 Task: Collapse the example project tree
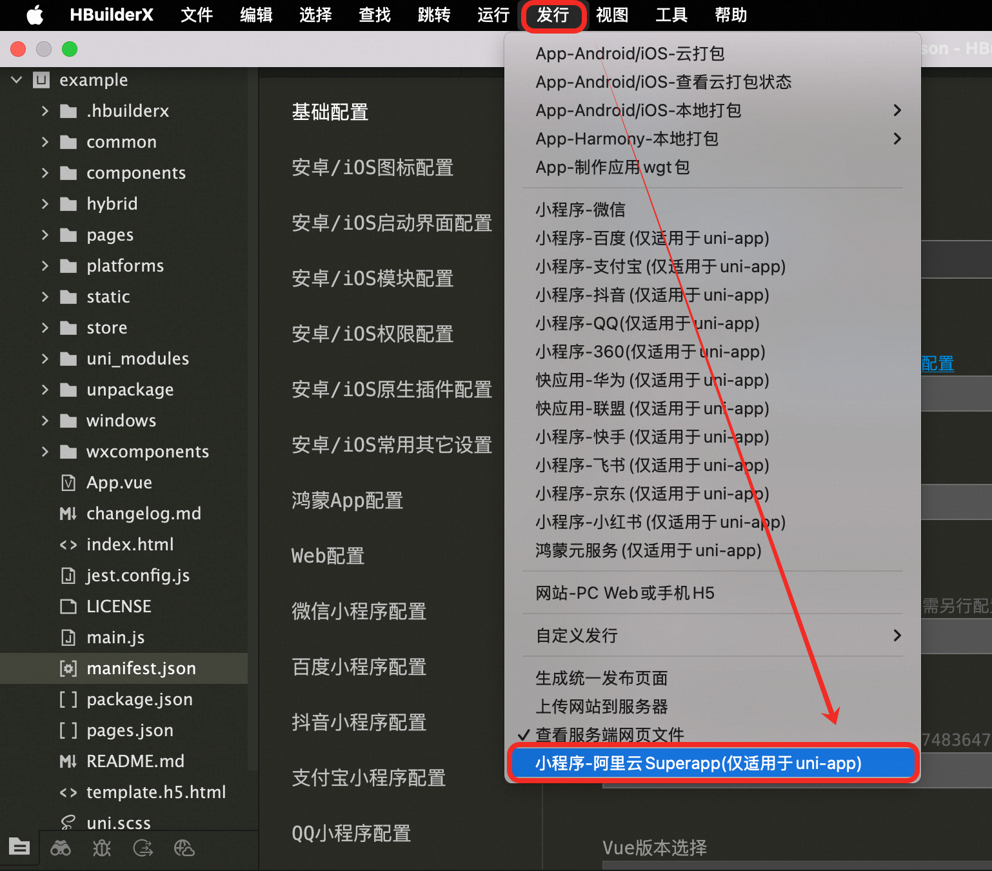tap(17, 80)
